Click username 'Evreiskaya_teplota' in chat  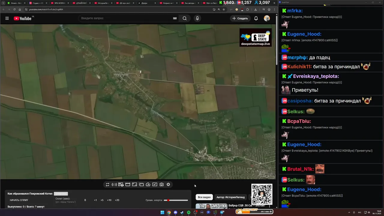(316, 76)
